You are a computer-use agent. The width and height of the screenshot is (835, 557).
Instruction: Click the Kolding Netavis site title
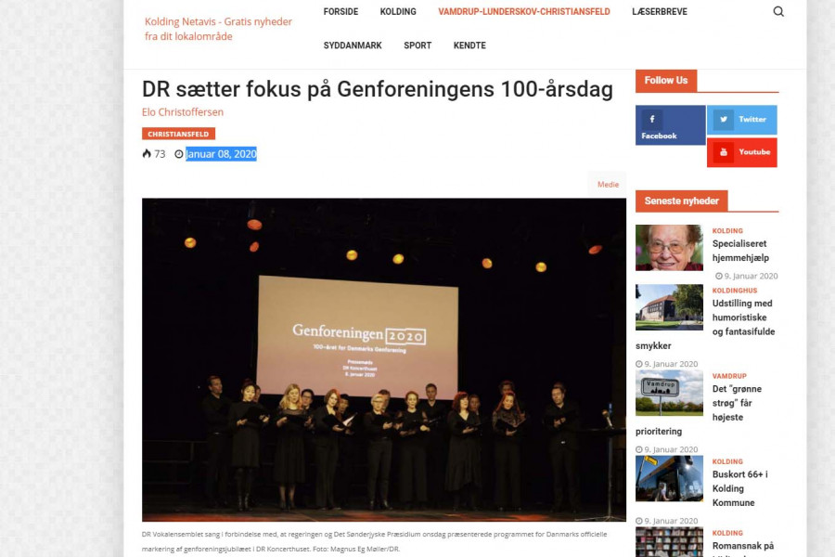coord(218,29)
